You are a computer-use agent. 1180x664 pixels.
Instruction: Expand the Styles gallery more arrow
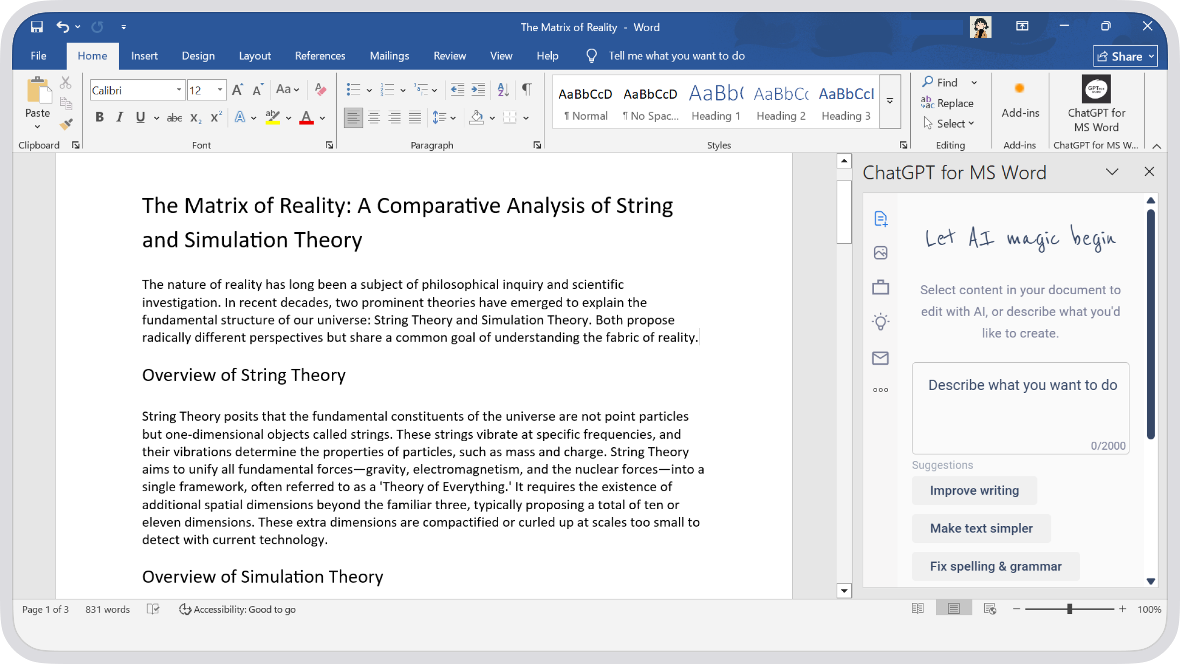pos(890,101)
